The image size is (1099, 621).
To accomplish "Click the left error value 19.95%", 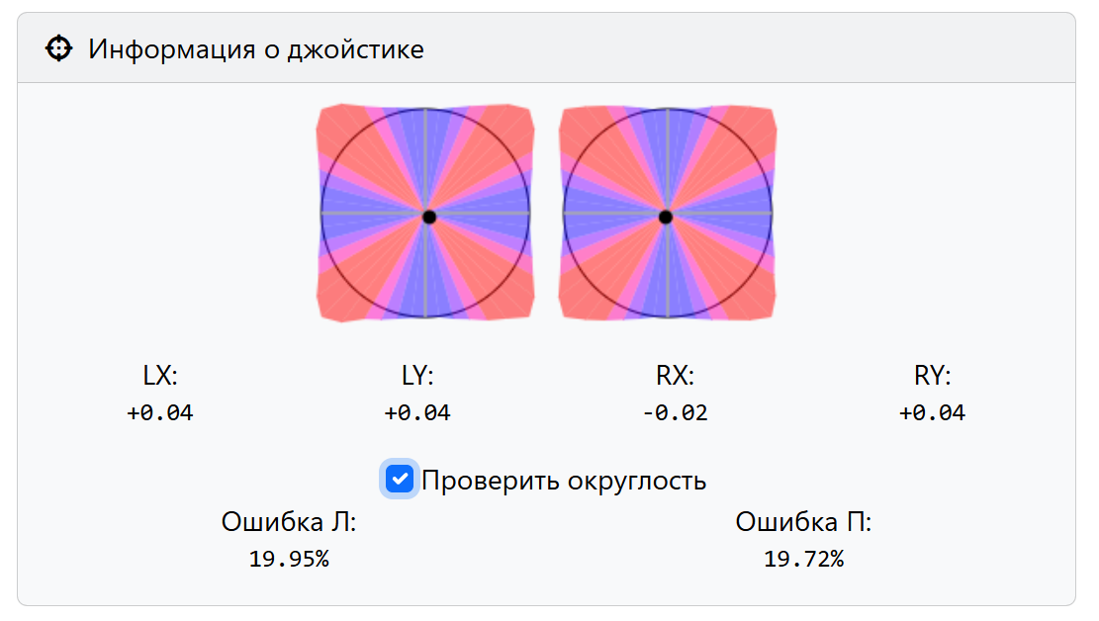I will (289, 559).
